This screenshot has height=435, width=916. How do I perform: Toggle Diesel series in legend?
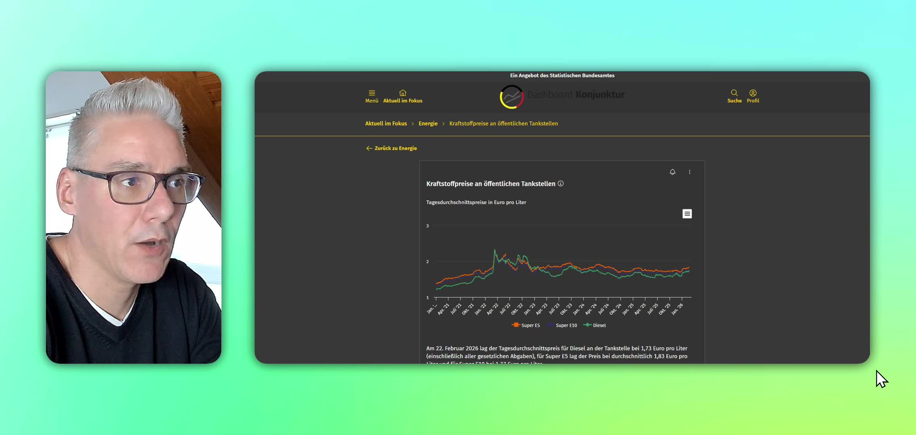point(599,325)
